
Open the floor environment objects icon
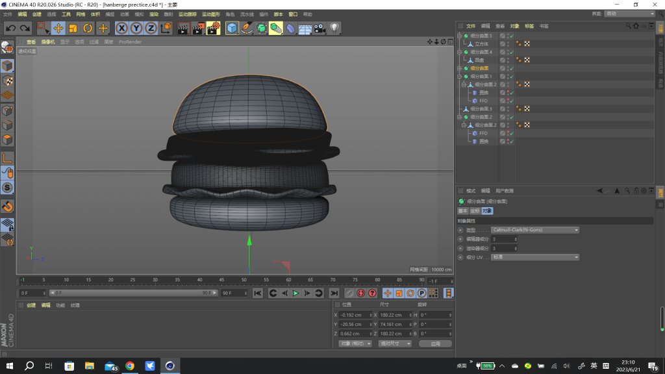(x=305, y=29)
